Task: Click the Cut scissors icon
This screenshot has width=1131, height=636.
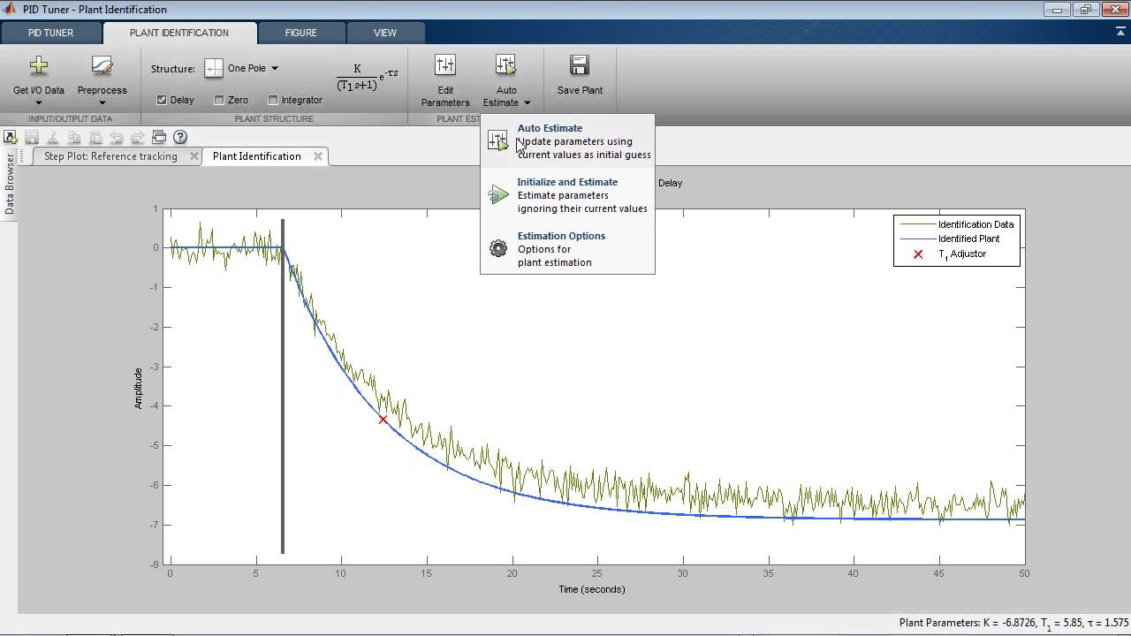Action: point(53,137)
